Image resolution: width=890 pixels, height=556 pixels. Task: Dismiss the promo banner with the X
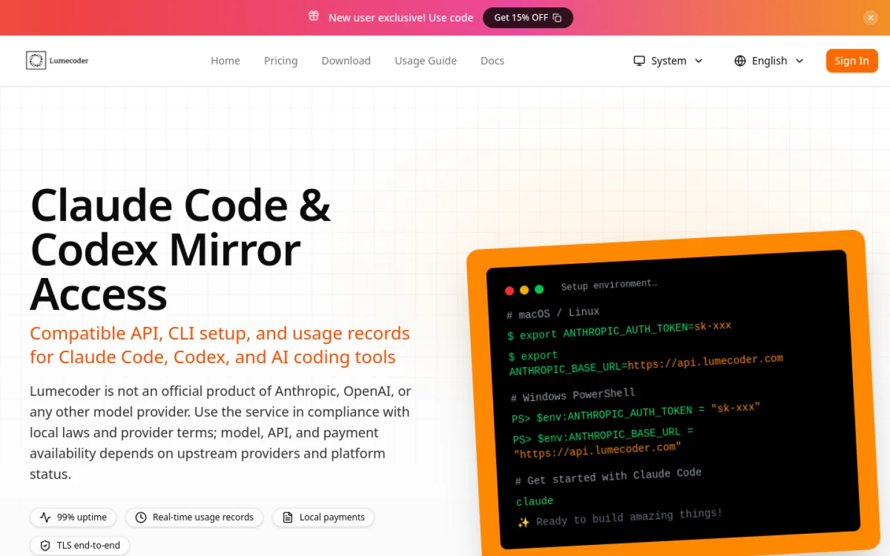870,18
